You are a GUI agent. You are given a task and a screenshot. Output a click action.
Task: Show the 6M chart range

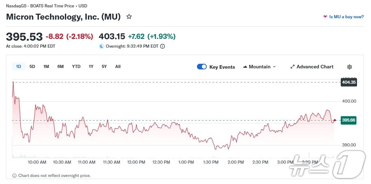[60, 67]
